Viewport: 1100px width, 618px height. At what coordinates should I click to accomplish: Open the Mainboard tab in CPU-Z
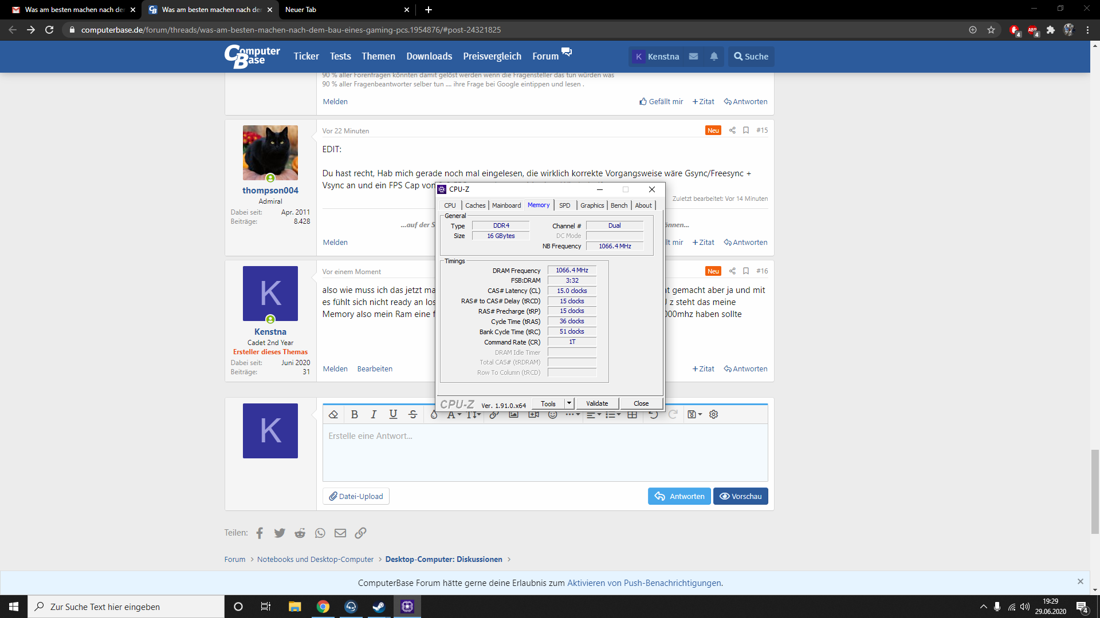click(x=506, y=205)
